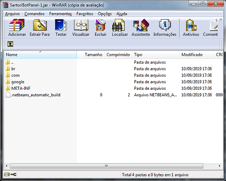226x181 pixels.
Task: Sort by the Comprimido column header
Action: tap(118, 55)
